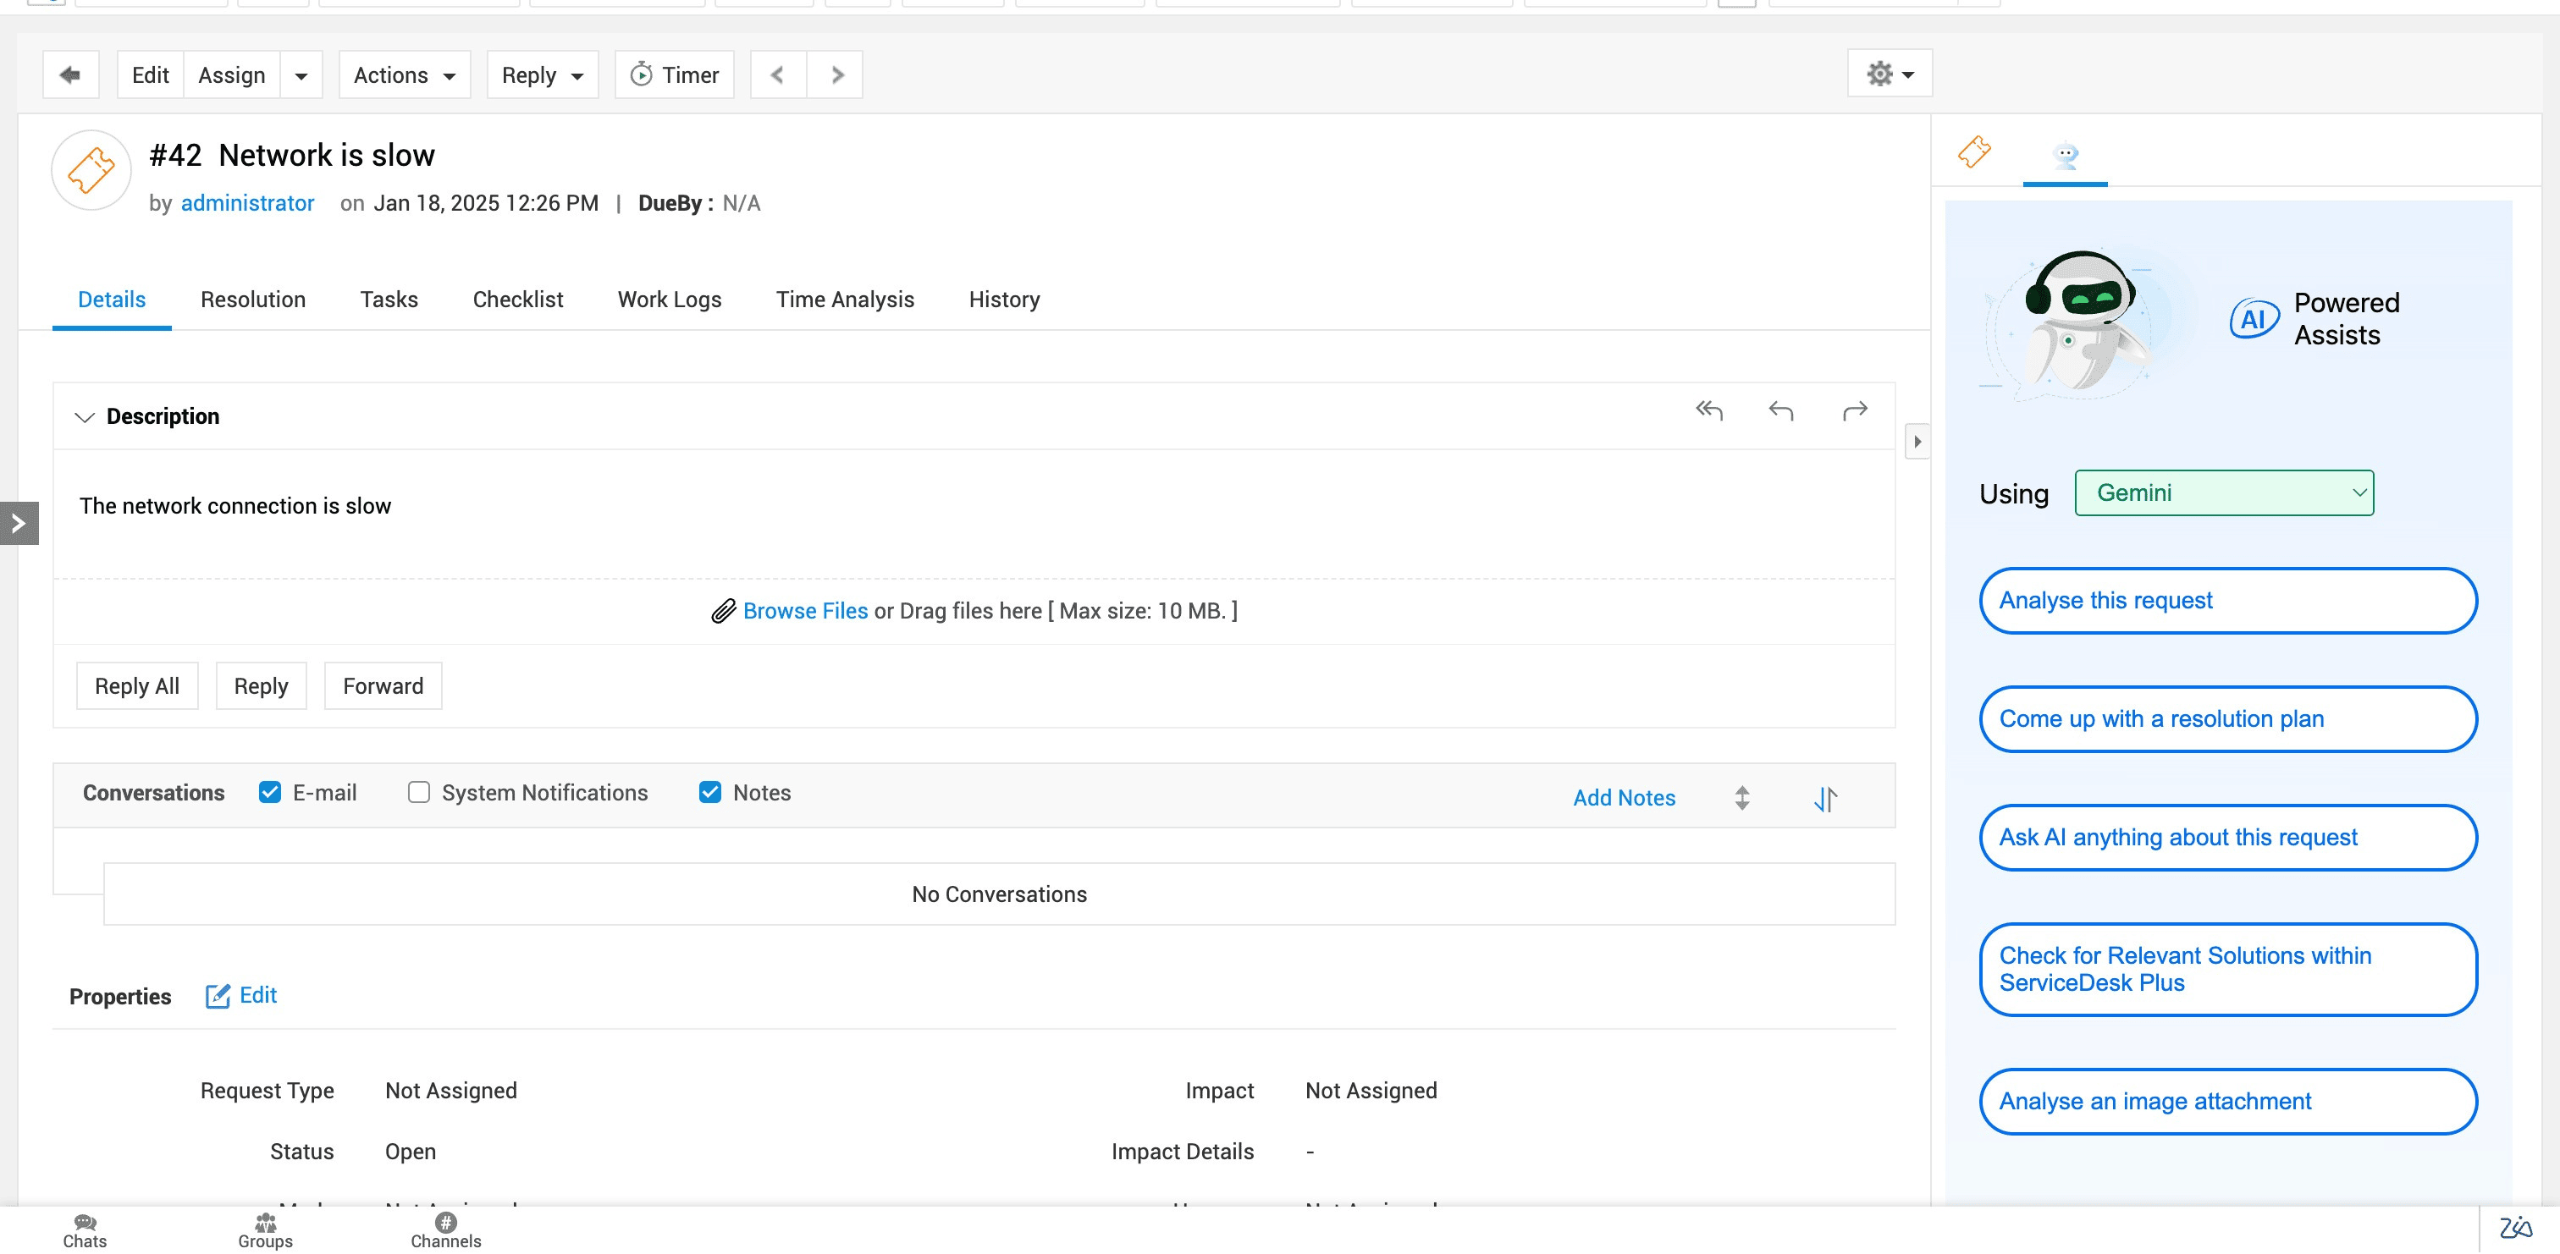Collapse the Description section chevron
Viewport: 2560px width, 1254px height.
pyautogui.click(x=85, y=416)
